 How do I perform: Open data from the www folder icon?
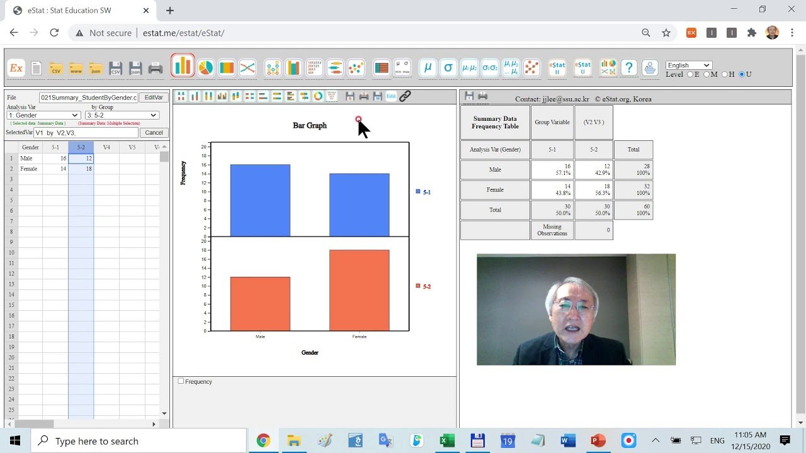click(x=76, y=69)
